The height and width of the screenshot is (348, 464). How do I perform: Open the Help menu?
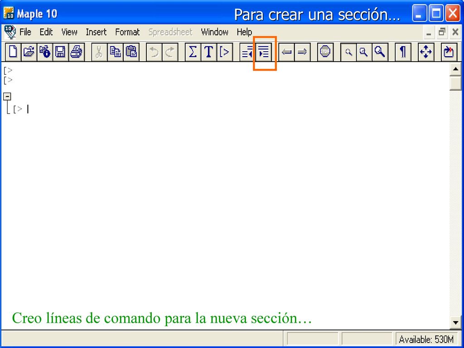click(x=244, y=32)
